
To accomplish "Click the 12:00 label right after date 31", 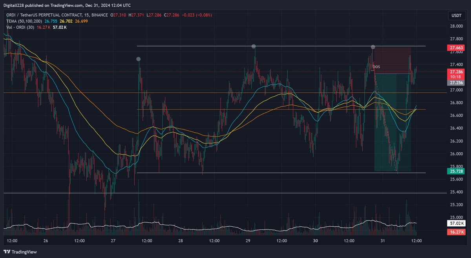I will coord(416,241).
